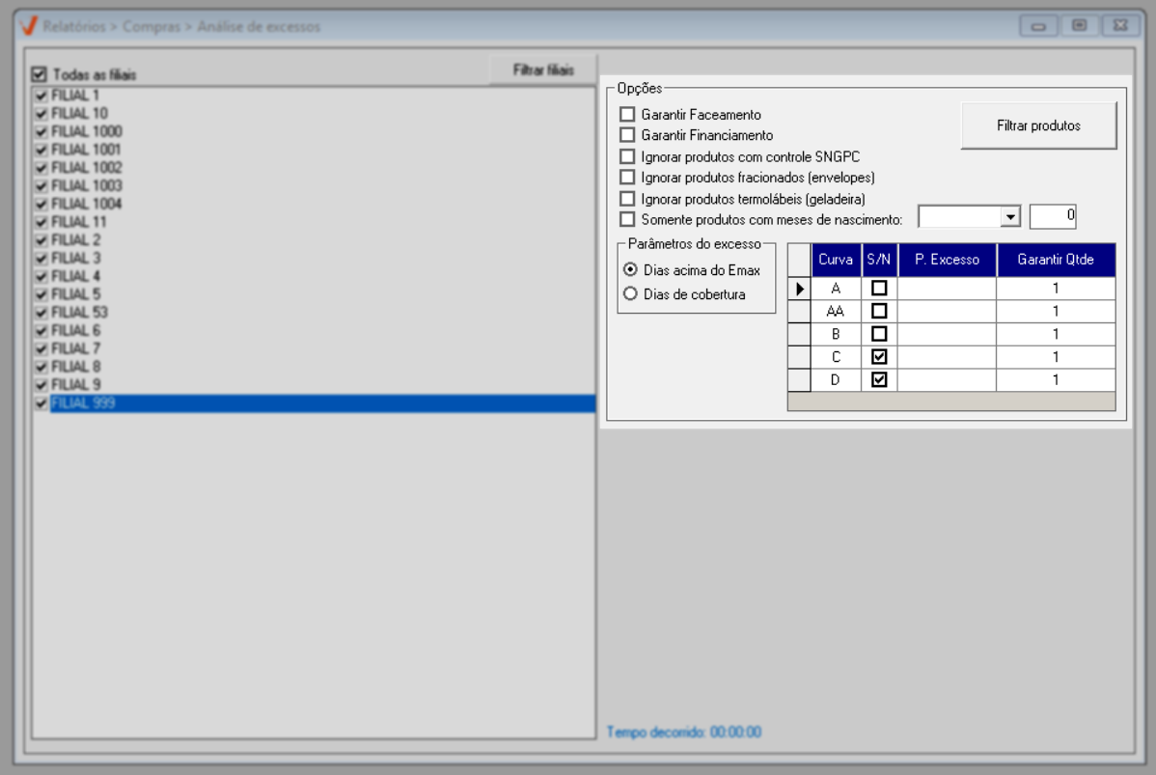Screen dimensions: 1156x775
Task: Toggle the FILIAL 1004 checkbox
Action: [41, 204]
